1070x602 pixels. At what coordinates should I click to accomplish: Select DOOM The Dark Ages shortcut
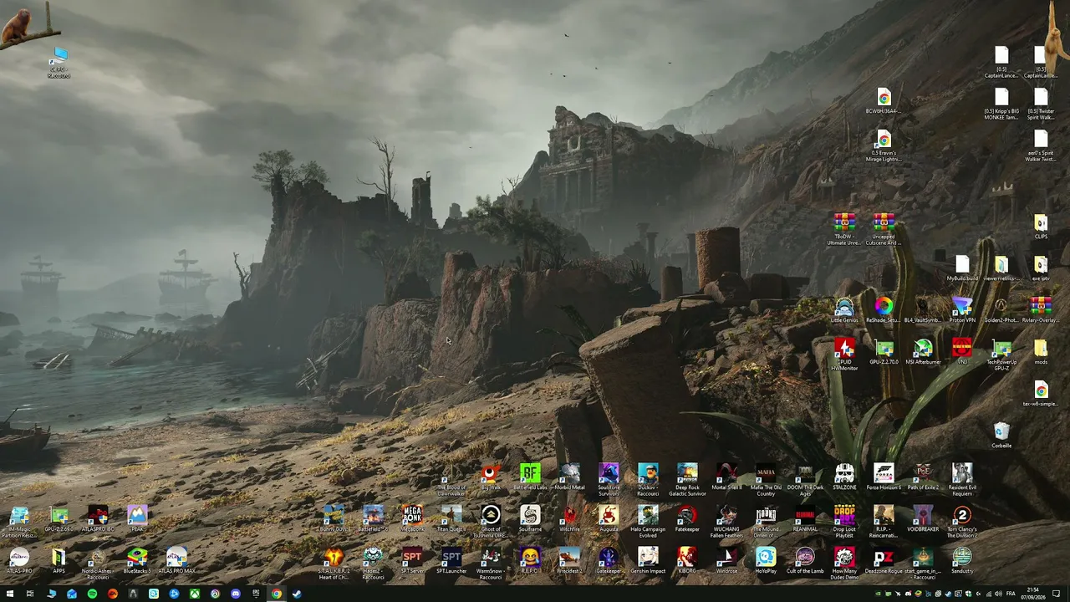(805, 481)
